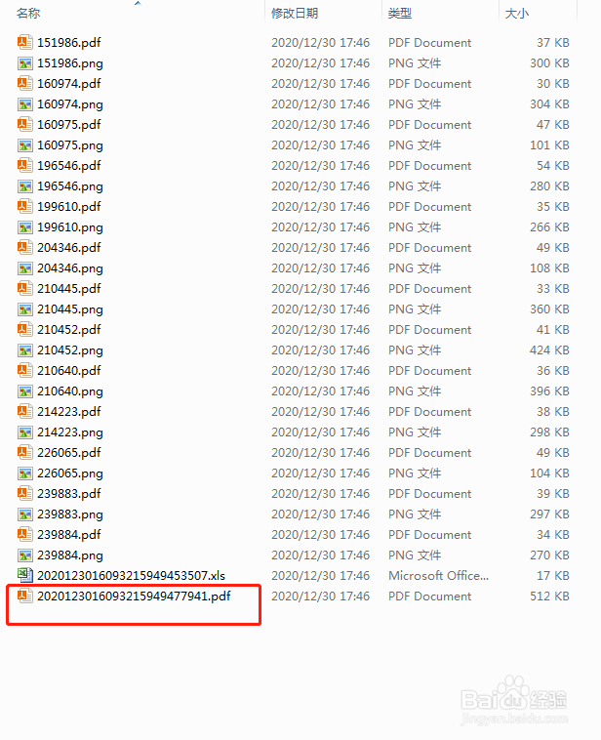
Task: Click the PDF icon of 210445.pdf
Action: (x=25, y=289)
